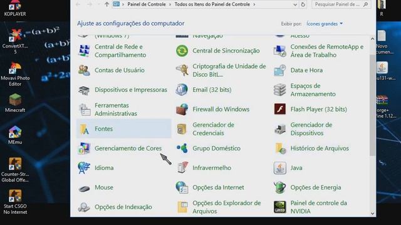The image size is (401, 225).
Task: Open the Mouse settings icon
Action: pyautogui.click(x=84, y=189)
